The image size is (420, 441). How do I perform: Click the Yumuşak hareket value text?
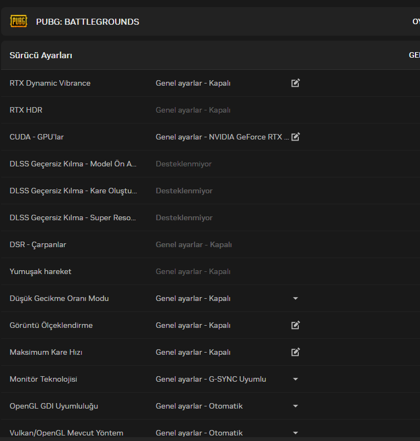point(193,272)
